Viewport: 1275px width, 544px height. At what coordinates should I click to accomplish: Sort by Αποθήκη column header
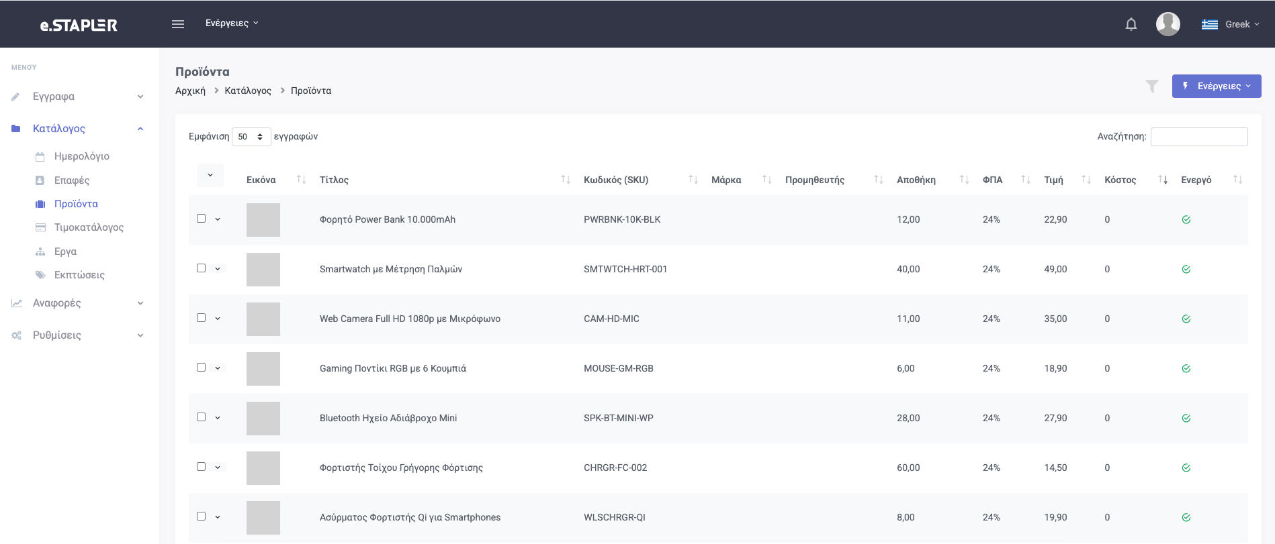[916, 180]
